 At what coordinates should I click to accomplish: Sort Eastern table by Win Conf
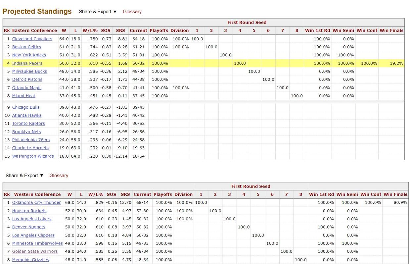pyautogui.click(x=367, y=30)
